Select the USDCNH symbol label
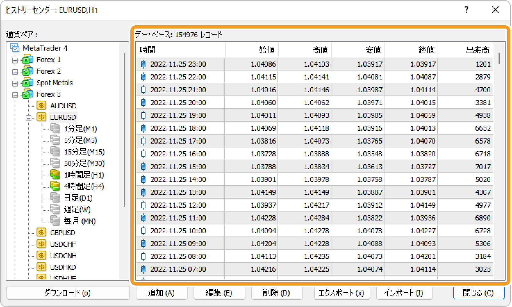Image resolution: width=512 pixels, height=307 pixels. click(63, 256)
